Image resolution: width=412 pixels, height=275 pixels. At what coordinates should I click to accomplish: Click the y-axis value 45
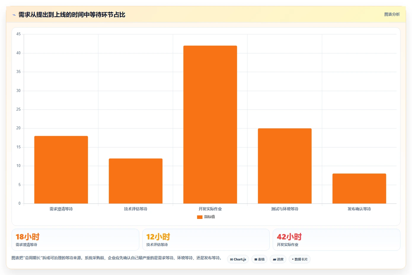(x=18, y=34)
